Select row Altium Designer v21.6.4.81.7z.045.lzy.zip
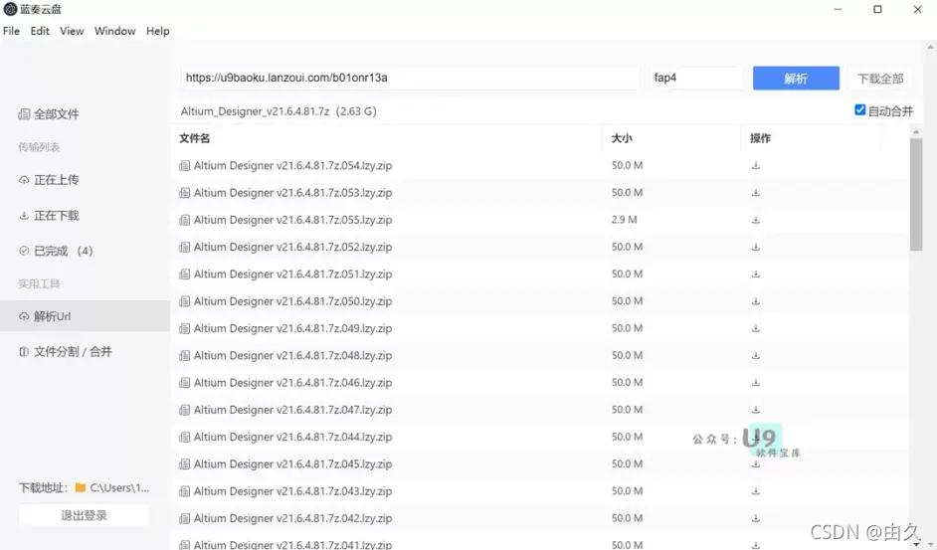Image resolution: width=937 pixels, height=550 pixels. 539,463
